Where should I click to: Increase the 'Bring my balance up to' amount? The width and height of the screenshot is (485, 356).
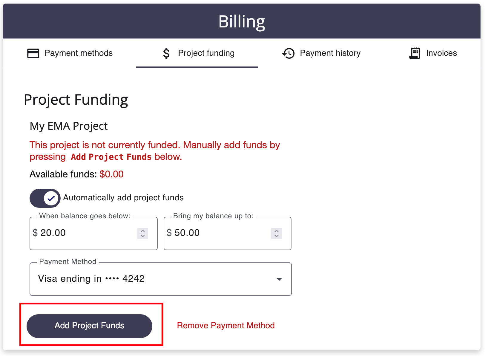click(277, 231)
